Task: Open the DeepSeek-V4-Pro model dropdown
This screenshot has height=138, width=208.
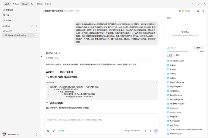Action: pos(133,131)
